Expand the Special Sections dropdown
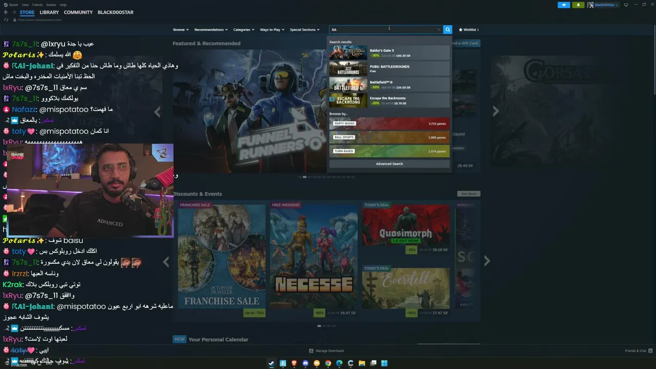Screen dimensions: 656x369 304,30
